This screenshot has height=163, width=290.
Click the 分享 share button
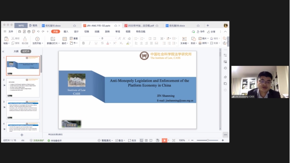(211, 32)
